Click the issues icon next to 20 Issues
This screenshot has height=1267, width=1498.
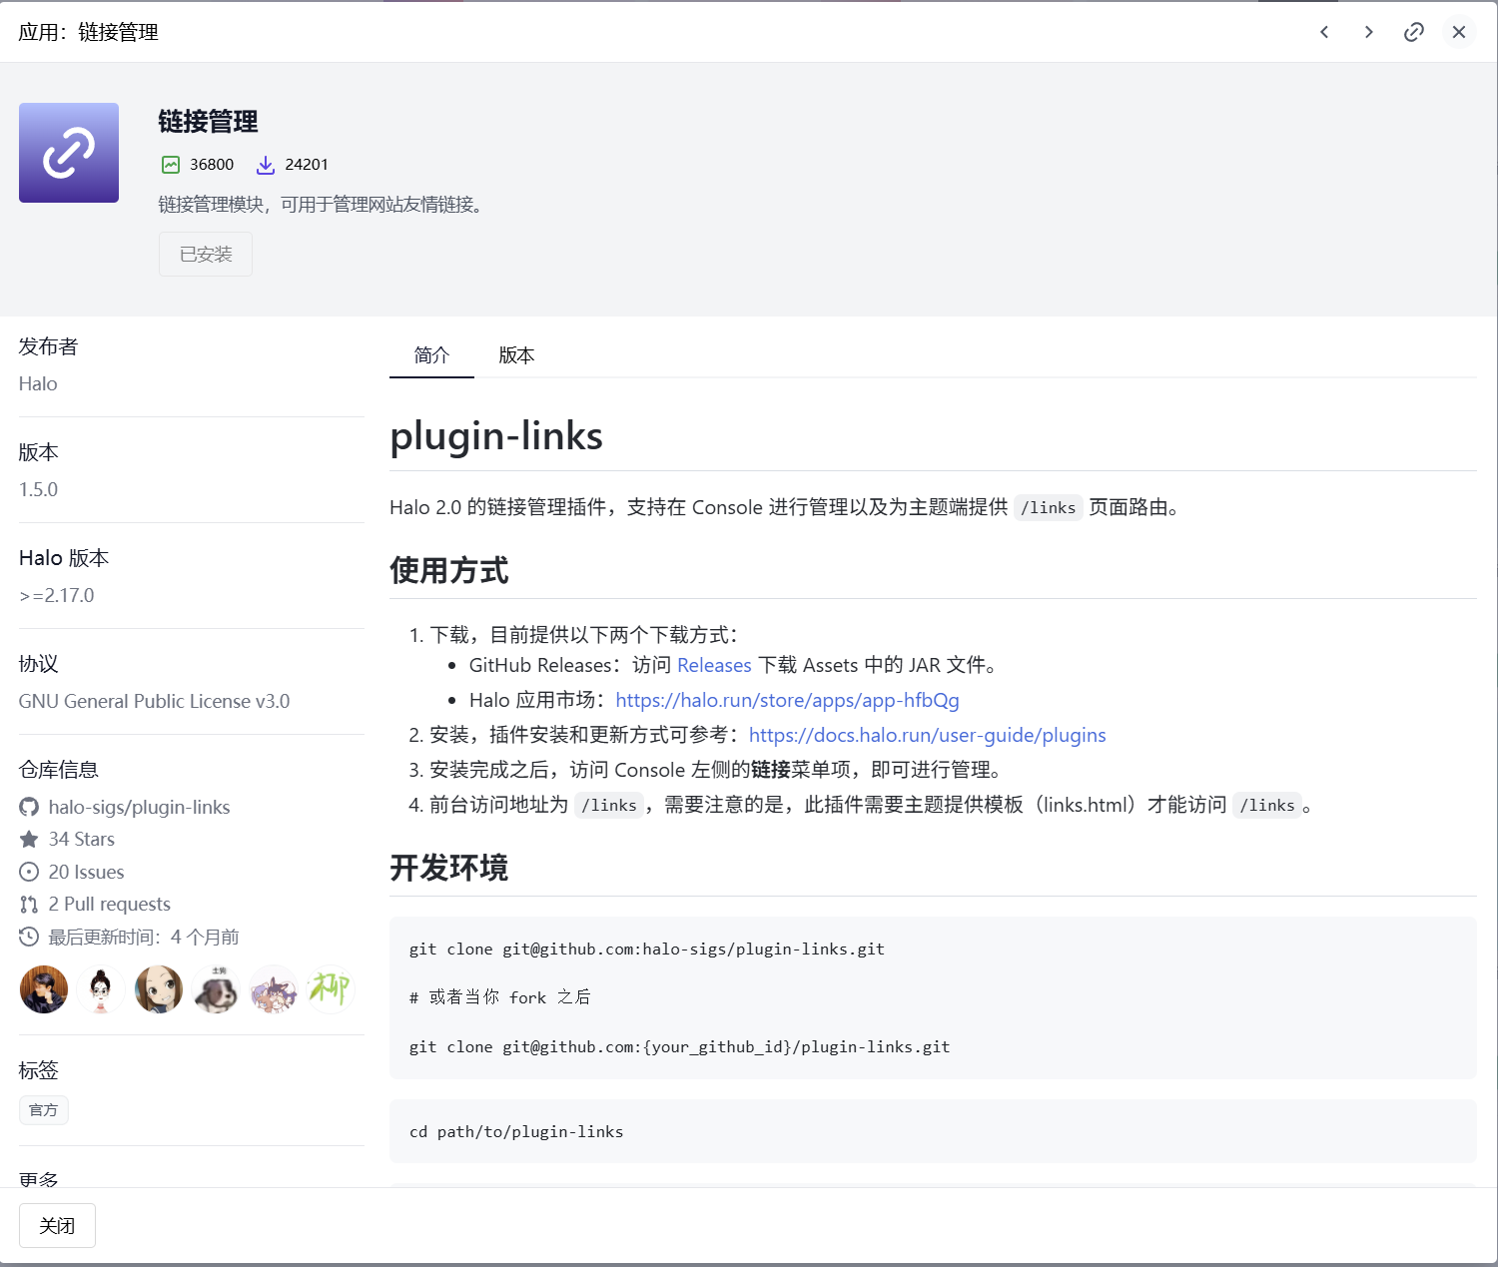click(29, 872)
